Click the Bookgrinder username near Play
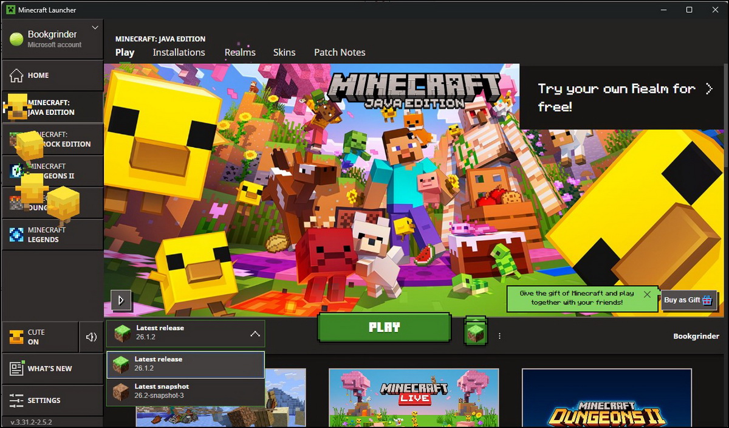729x428 pixels. (696, 336)
